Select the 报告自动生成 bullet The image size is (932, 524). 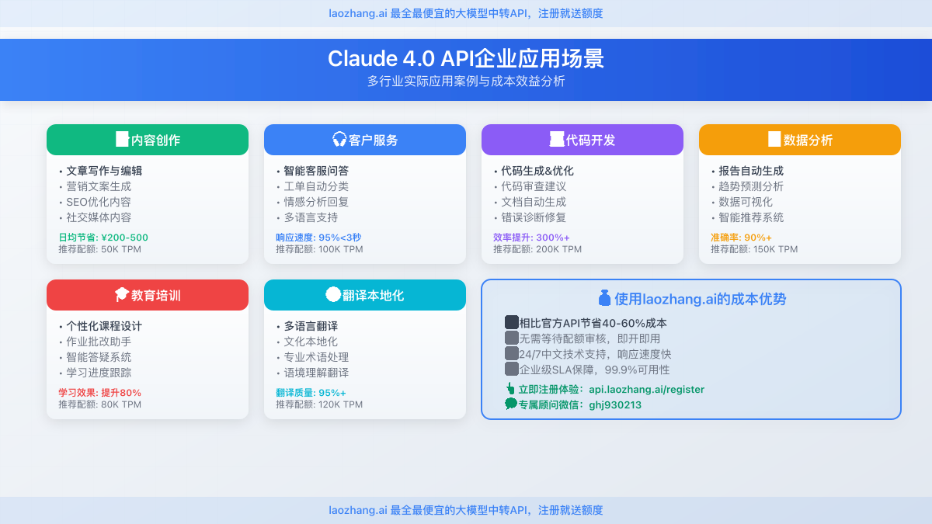pos(747,171)
